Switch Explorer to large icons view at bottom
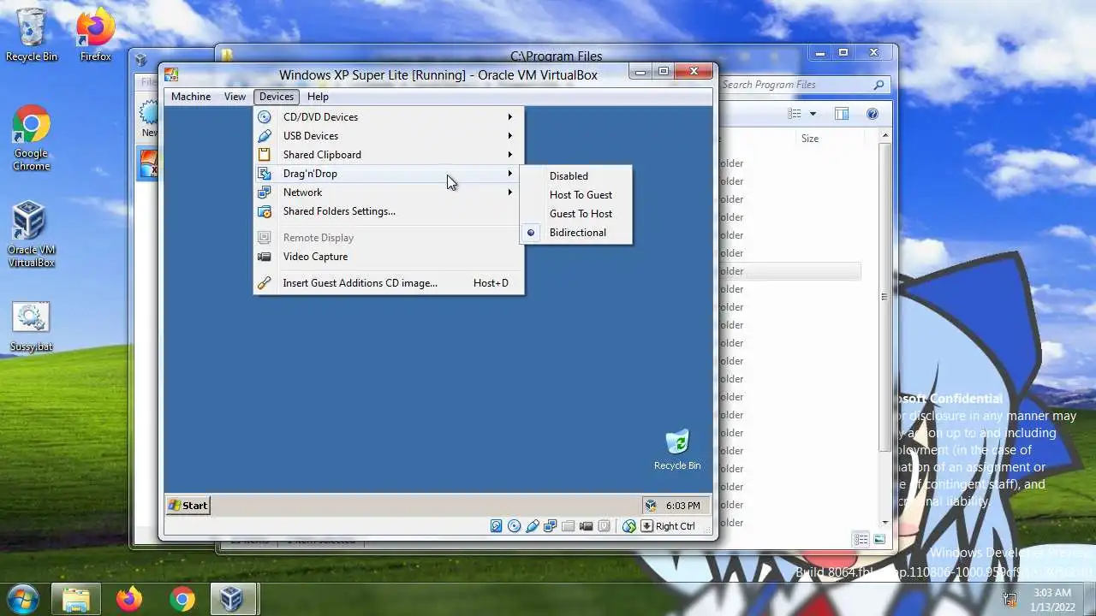The image size is (1096, 616). (879, 539)
